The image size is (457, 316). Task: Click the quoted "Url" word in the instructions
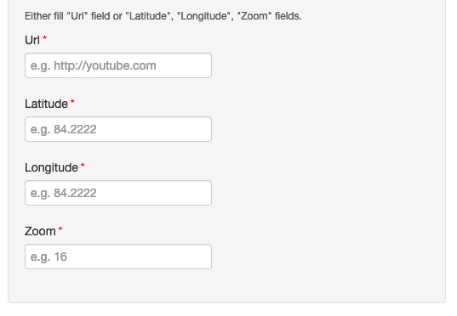pyautogui.click(x=77, y=16)
